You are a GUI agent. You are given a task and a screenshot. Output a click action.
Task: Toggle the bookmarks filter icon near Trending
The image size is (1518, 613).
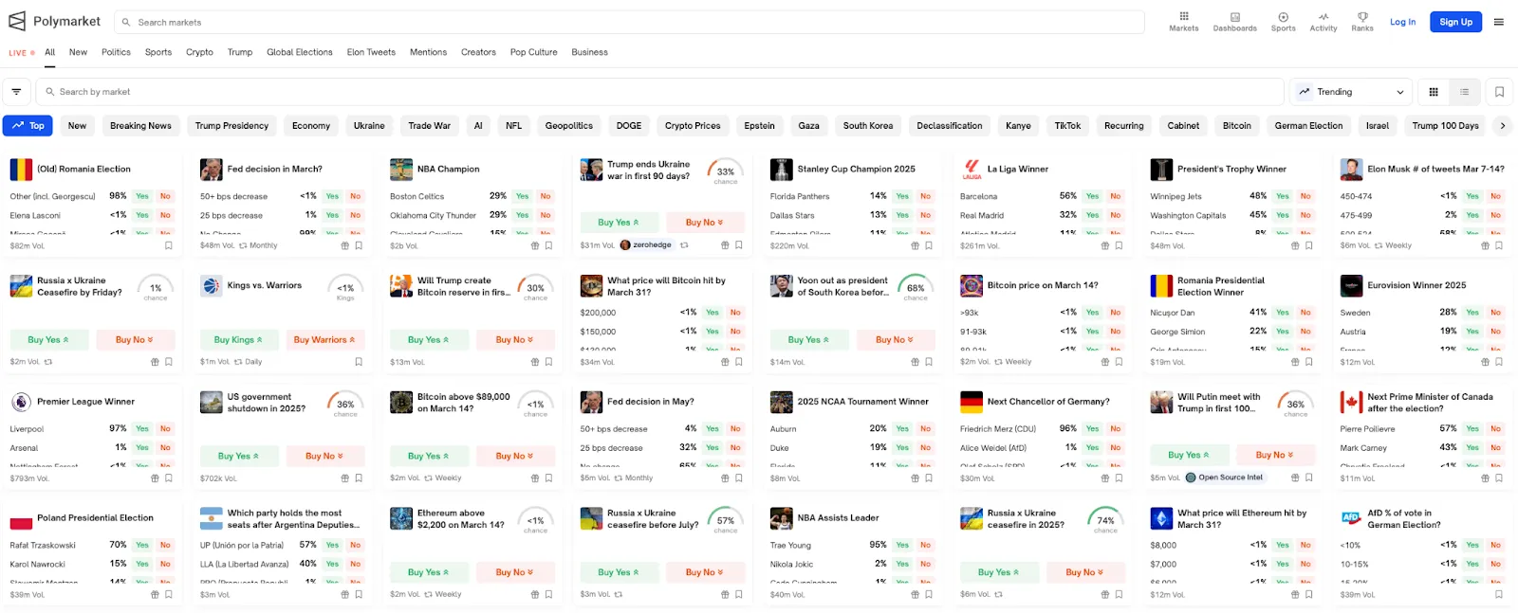(1499, 92)
